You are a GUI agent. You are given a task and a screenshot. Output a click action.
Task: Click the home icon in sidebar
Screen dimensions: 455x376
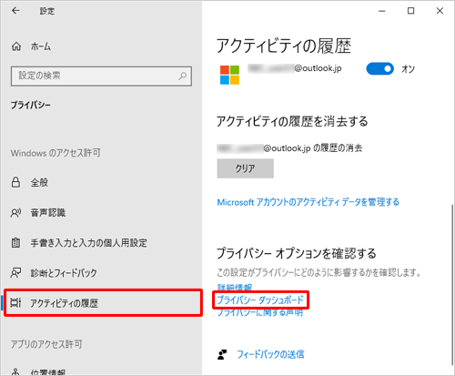[16, 46]
